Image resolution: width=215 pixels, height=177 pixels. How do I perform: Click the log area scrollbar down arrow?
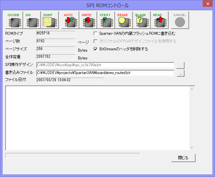coord(192,147)
